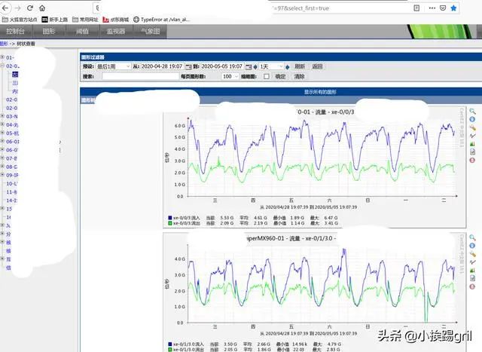Click the 确定 confirm button

280,76
